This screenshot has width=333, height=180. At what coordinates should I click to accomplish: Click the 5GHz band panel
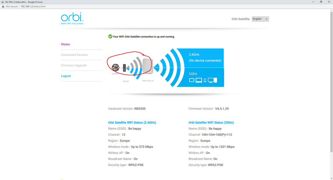200,78
